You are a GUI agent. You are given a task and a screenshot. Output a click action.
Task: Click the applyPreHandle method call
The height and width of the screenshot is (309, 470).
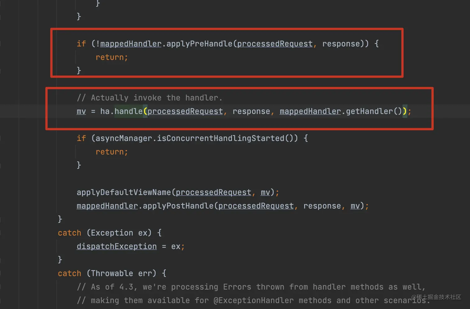(x=199, y=44)
